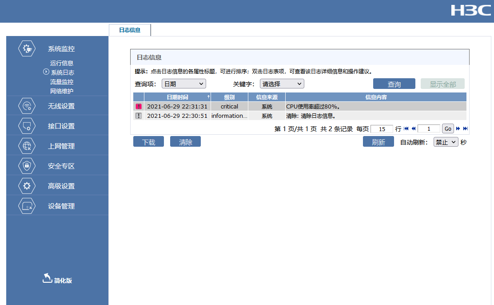Click the 清除: 清除日志信息 message
The height and width of the screenshot is (305, 494).
pyautogui.click(x=311, y=116)
